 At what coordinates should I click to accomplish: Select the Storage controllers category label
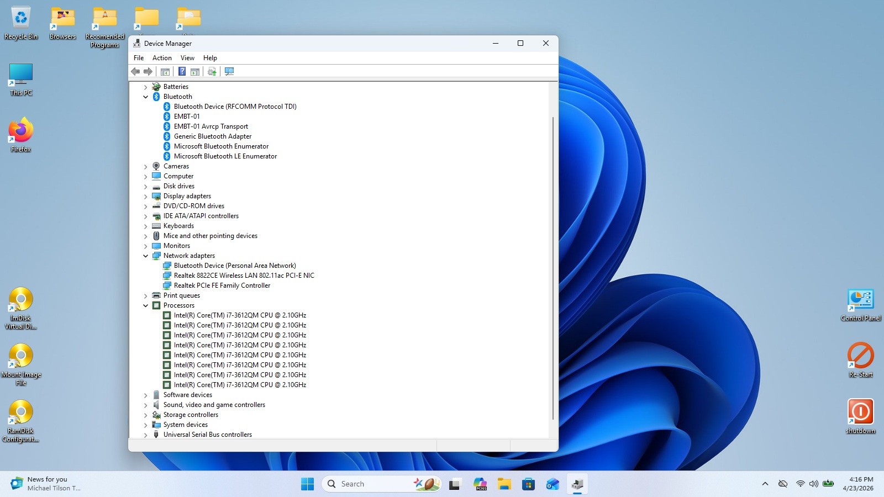tap(191, 415)
